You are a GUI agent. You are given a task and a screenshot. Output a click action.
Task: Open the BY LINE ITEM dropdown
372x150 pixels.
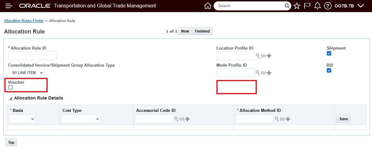26,73
